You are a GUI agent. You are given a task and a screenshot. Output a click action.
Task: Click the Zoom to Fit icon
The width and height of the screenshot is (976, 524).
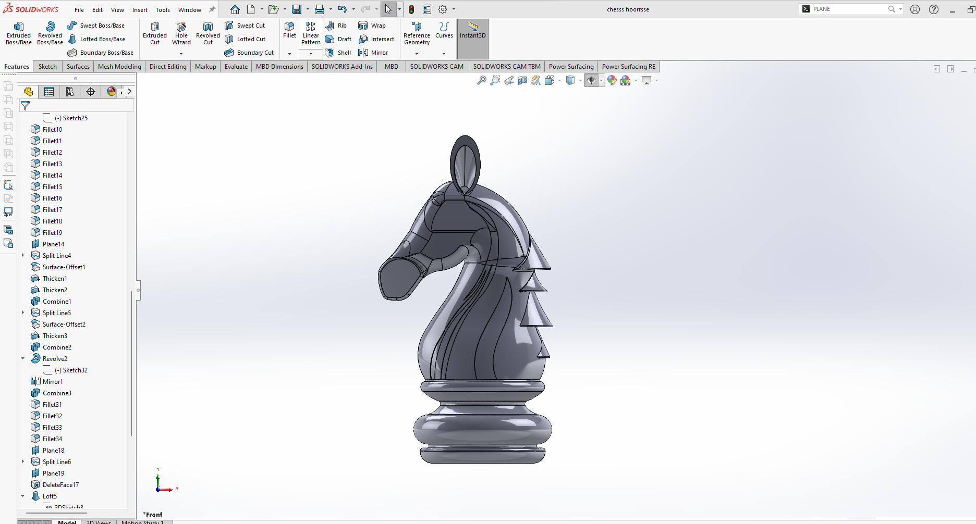point(482,80)
